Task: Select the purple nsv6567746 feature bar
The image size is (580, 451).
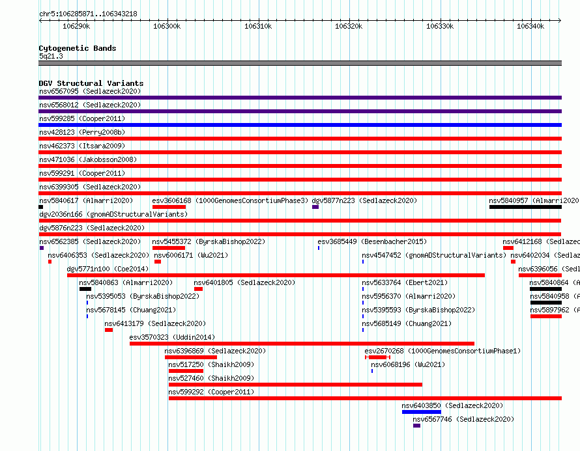Action: [x=417, y=426]
